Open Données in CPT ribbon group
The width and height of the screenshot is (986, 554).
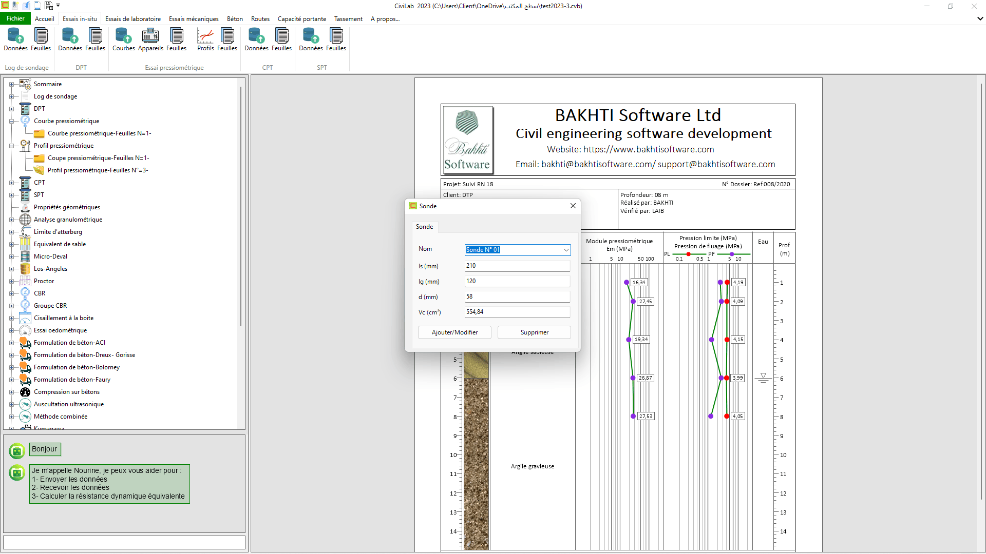point(256,39)
